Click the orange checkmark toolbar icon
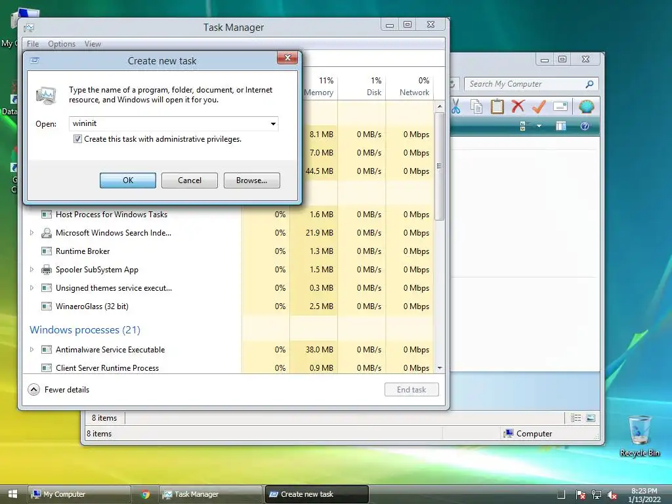 click(x=539, y=106)
